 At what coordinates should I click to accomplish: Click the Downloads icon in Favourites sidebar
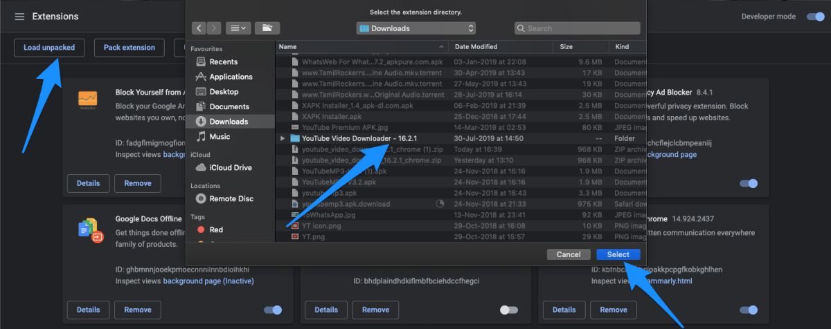tap(201, 122)
